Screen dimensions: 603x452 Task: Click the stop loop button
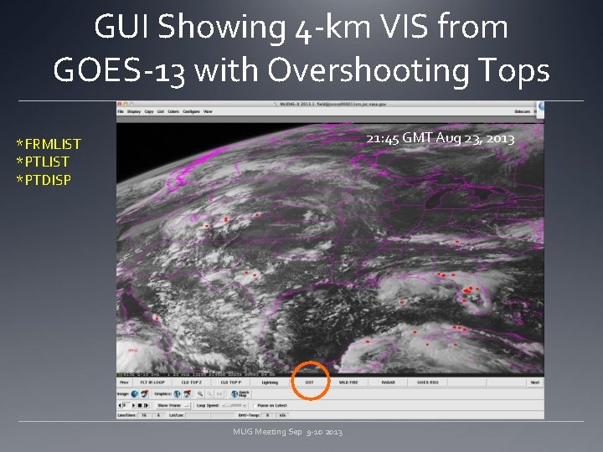click(x=140, y=405)
